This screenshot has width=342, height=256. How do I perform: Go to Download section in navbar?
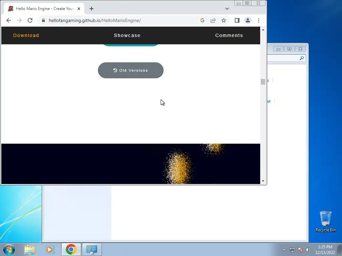(26, 35)
